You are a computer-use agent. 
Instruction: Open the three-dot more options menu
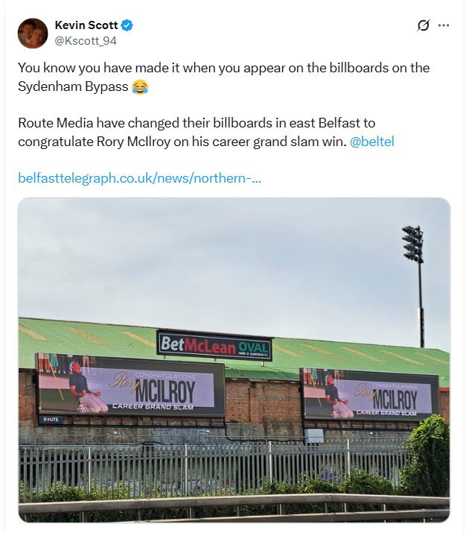click(x=444, y=25)
